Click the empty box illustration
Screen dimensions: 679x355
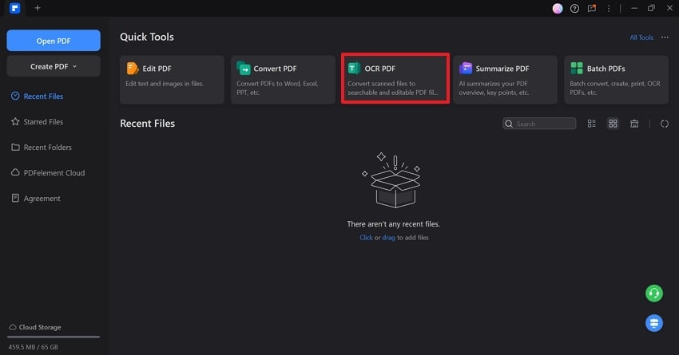[392, 180]
